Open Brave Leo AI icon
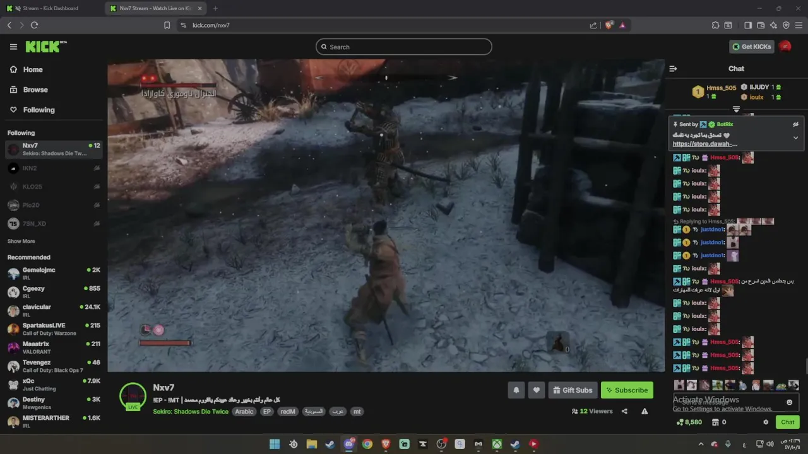This screenshot has height=454, width=808. tap(773, 25)
